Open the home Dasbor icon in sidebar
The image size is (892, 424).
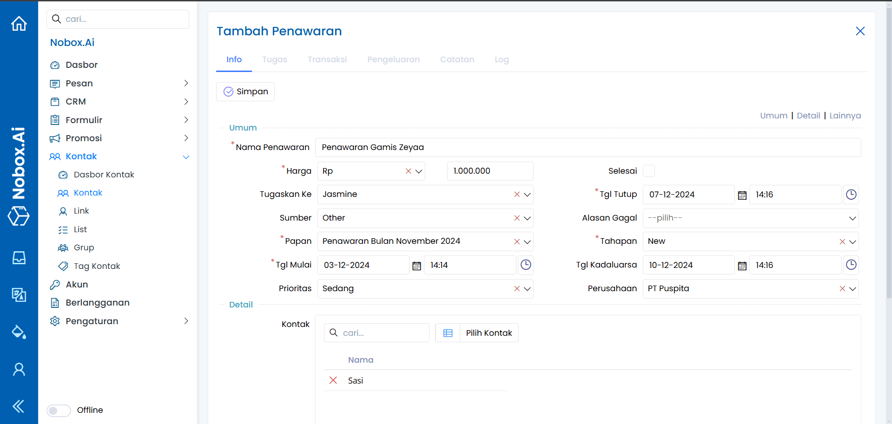point(19,23)
